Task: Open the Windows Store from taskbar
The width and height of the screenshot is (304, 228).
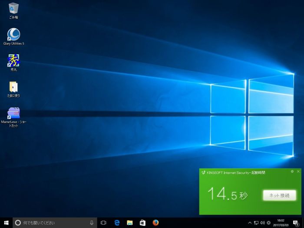Action: point(142,223)
